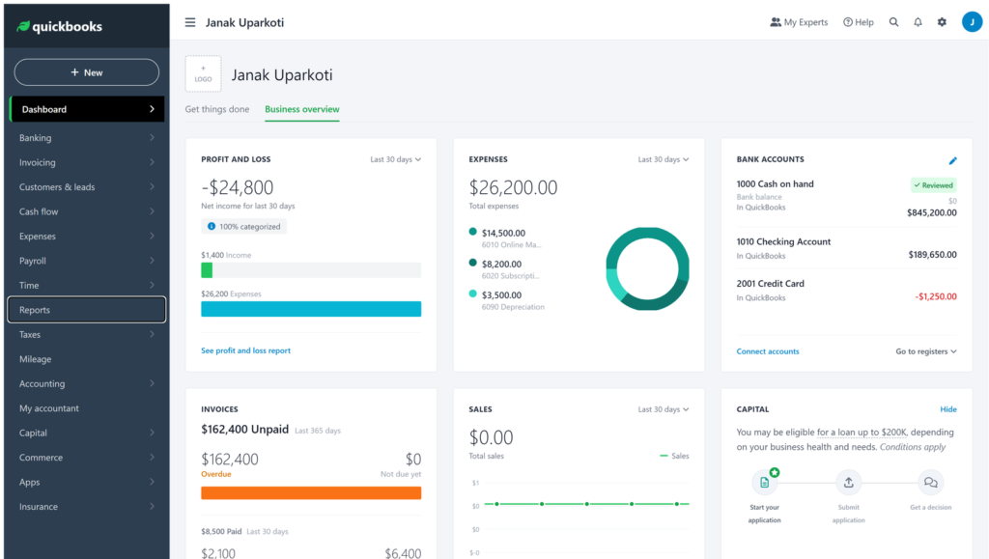Expand the Payroll sidebar chevron

[x=152, y=261]
